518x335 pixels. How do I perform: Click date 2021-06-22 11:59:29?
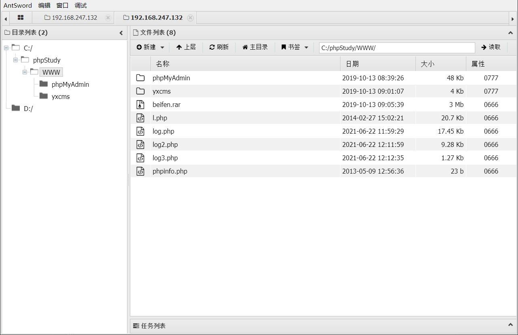pyautogui.click(x=373, y=131)
